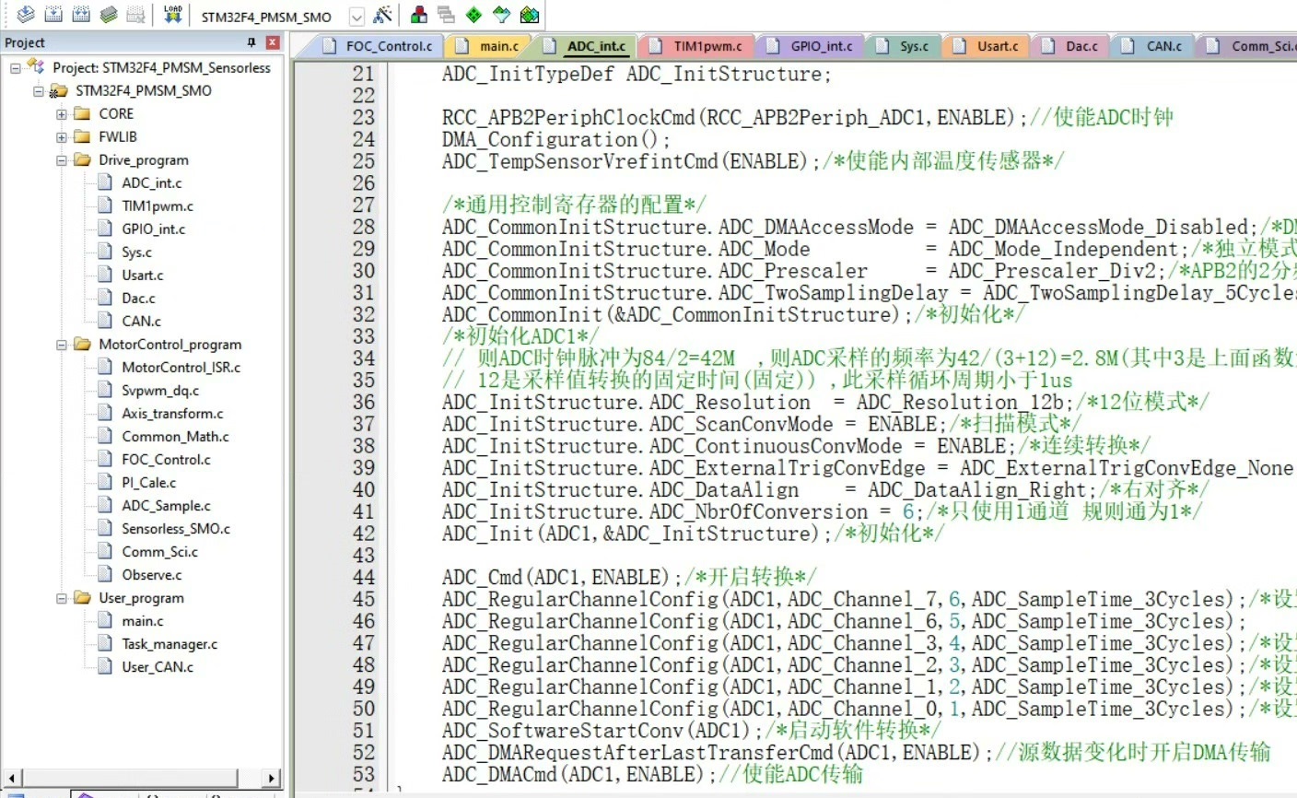Expand the CORE folder group
The image size is (1297, 798).
coord(62,113)
